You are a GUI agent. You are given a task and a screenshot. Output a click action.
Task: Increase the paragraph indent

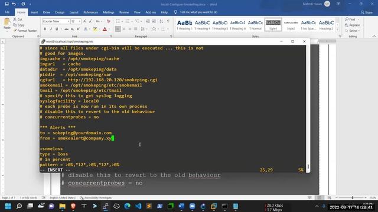pyautogui.click(x=154, y=21)
